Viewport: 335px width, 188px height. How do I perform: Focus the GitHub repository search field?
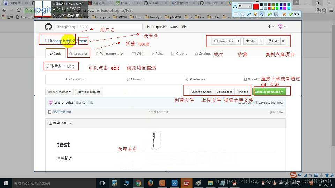(110, 27)
